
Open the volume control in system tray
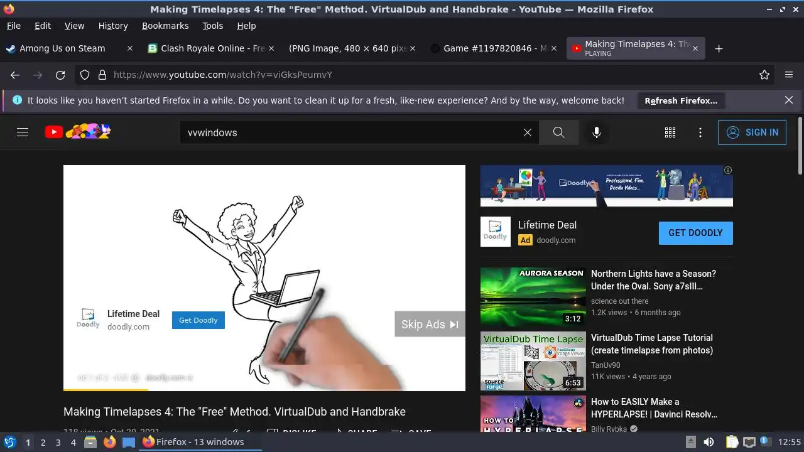coord(709,442)
